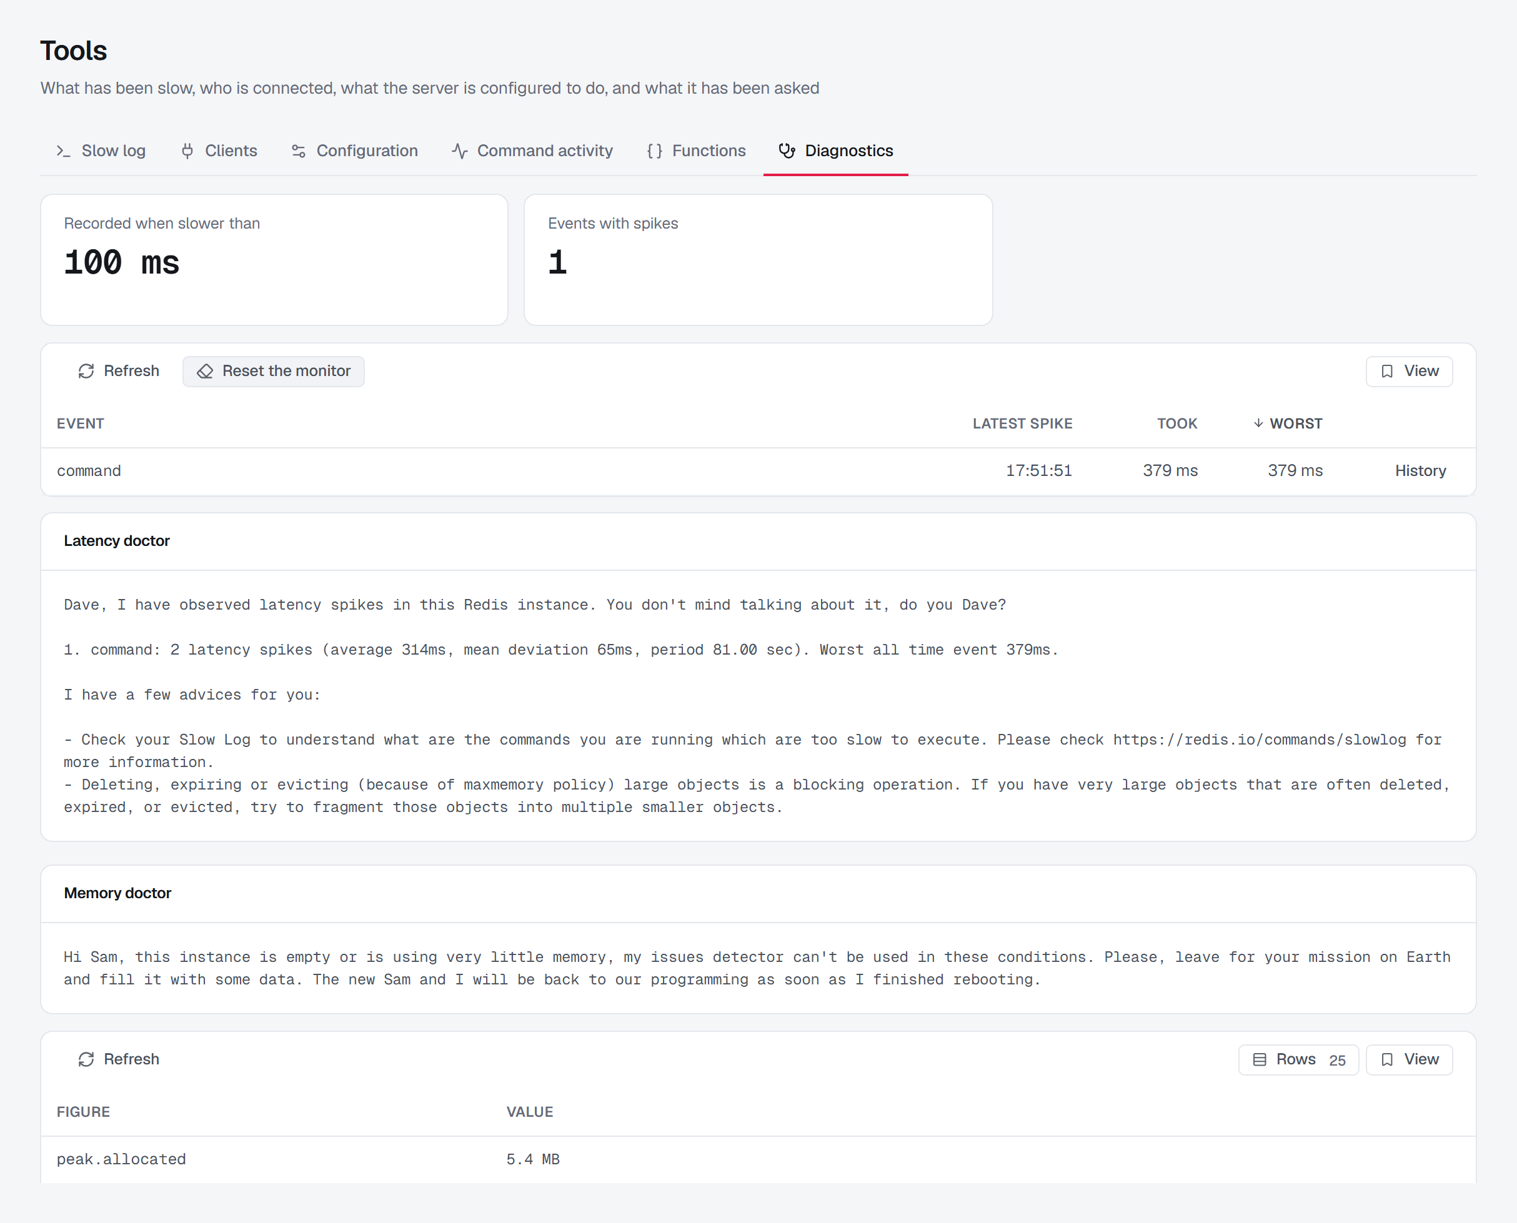Click the Clients plug icon

(187, 151)
